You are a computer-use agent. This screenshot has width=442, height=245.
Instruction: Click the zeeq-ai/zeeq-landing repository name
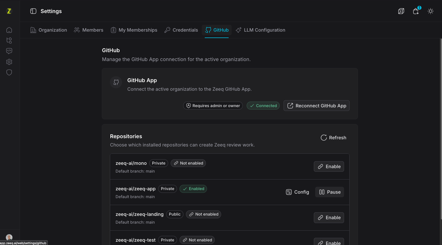(x=140, y=214)
